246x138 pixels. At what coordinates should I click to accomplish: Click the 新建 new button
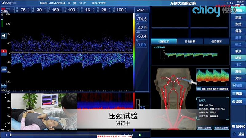point(238,17)
